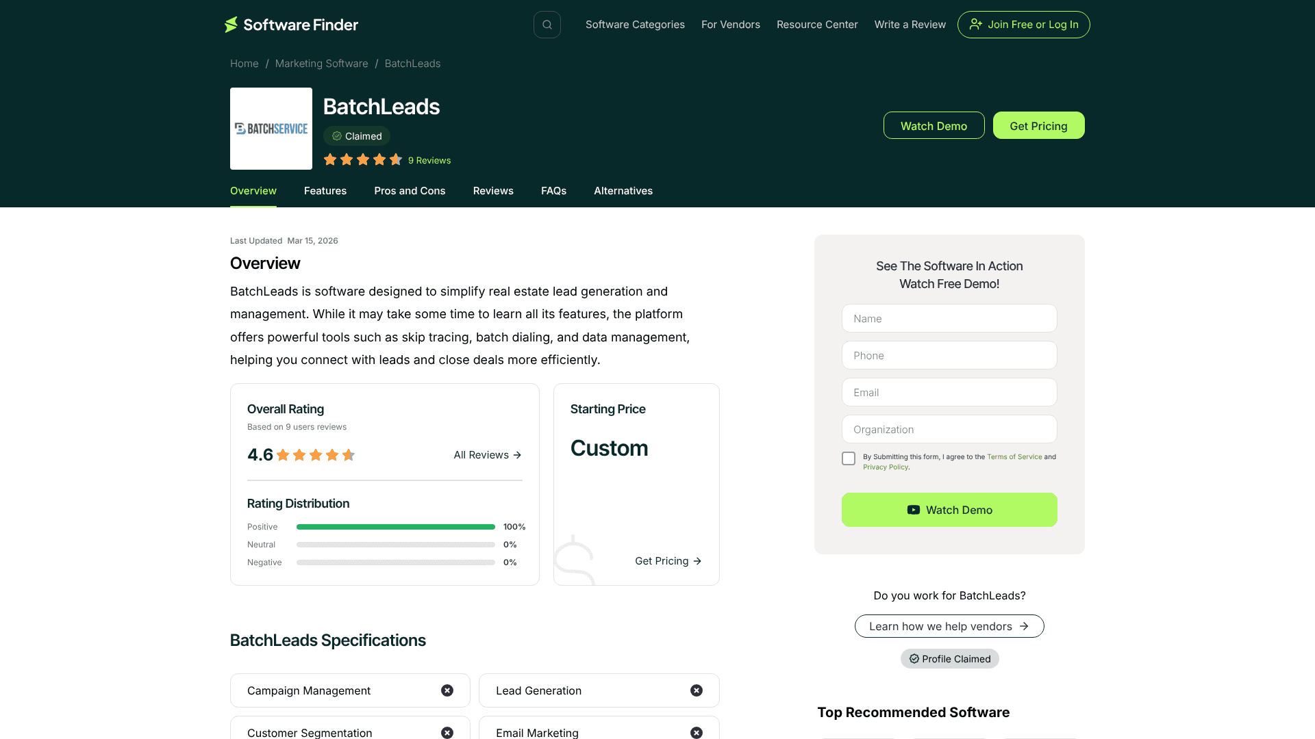
Task: Click the Claimed badge under BatchLeads
Action: coord(357,136)
